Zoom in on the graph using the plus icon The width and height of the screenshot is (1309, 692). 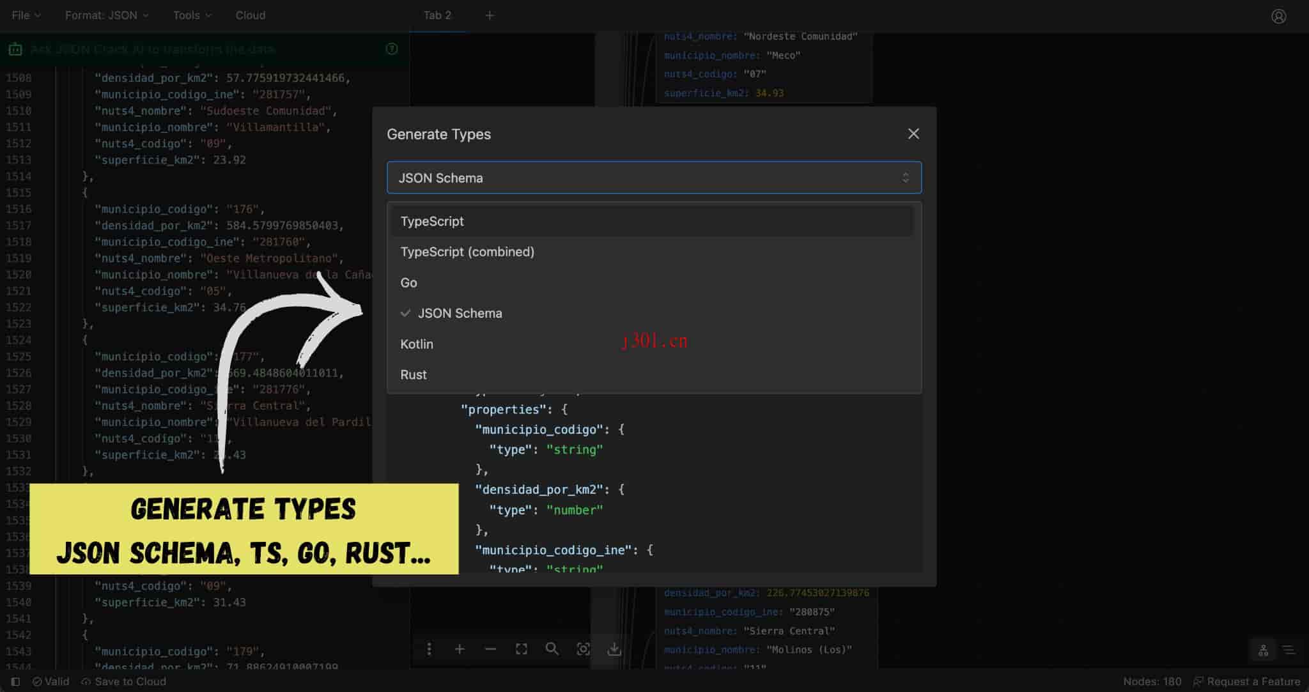(460, 649)
